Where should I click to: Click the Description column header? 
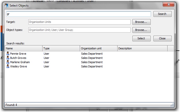(x=142, y=49)
